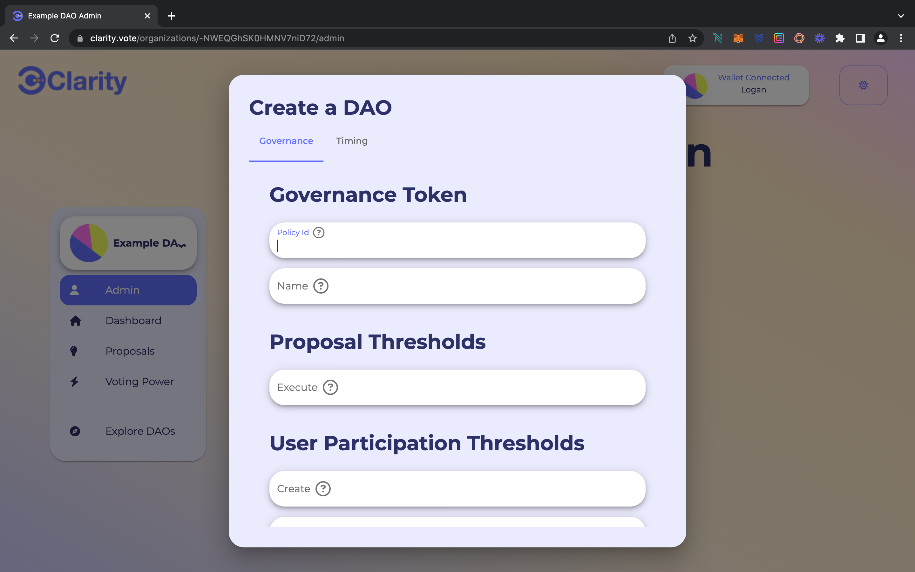Toggle the browser side panel
The image size is (915, 572).
[860, 38]
